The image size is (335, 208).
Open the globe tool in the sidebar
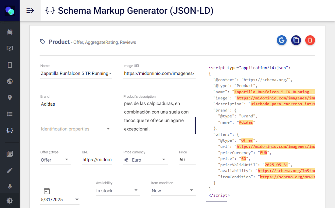coord(9,81)
